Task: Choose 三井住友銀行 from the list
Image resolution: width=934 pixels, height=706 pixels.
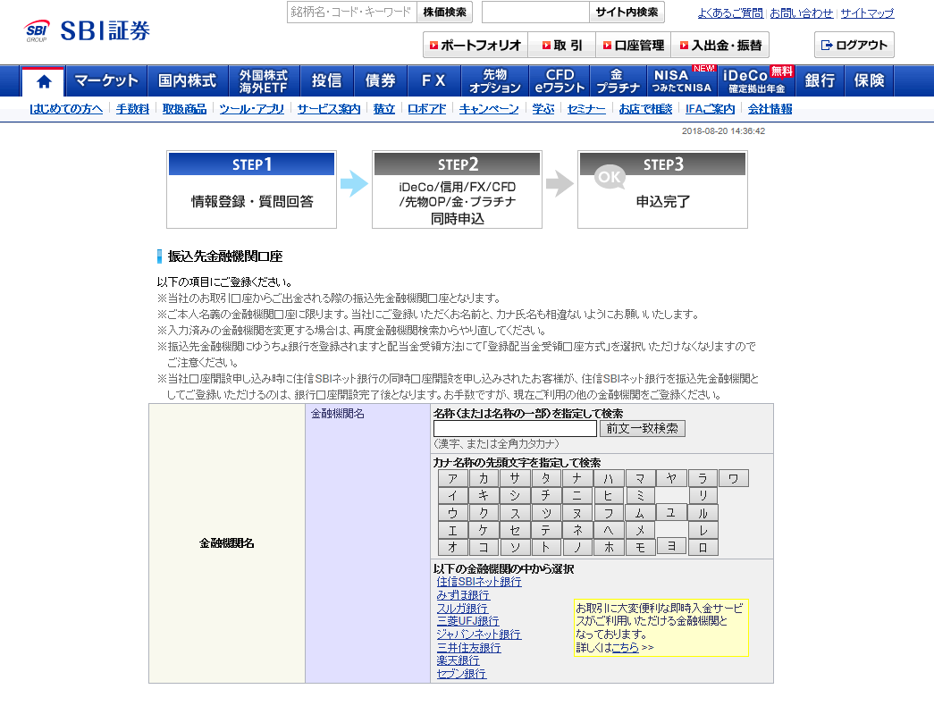Action: pos(468,648)
